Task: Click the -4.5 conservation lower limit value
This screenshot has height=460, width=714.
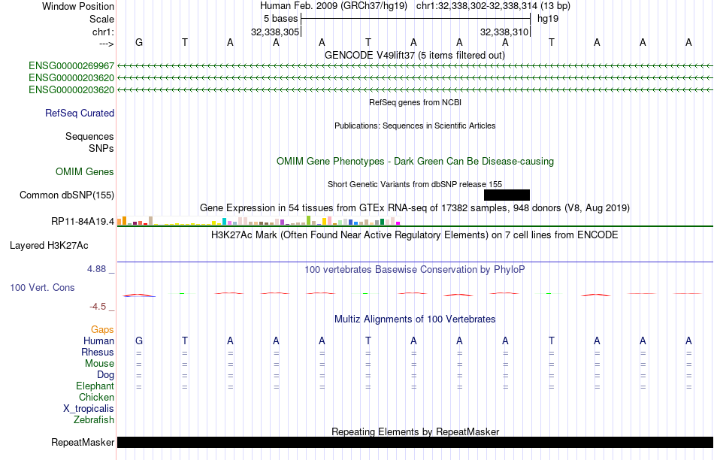Action: coord(98,307)
